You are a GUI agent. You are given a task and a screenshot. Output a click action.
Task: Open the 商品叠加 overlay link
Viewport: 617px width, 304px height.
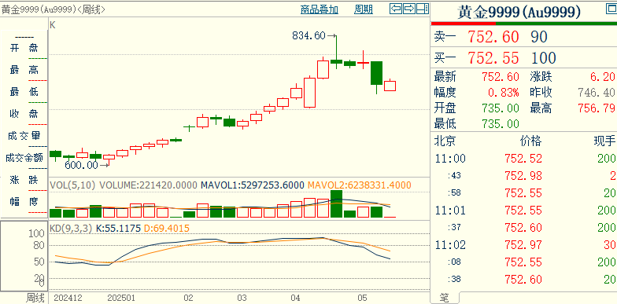coord(320,9)
